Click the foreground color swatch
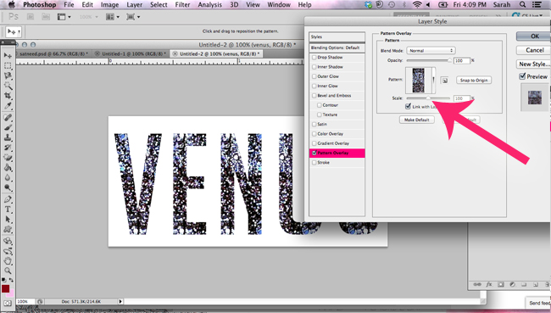 coord(5,288)
